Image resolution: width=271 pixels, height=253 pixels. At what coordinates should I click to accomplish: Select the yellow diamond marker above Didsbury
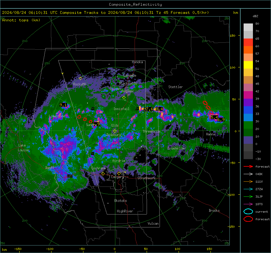point(115,131)
